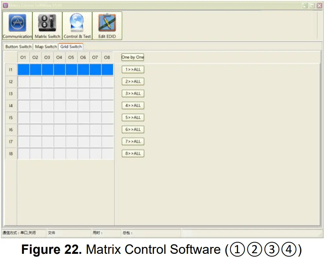
Task: Toggle grid cell I7 to O7
Action: 95,142
